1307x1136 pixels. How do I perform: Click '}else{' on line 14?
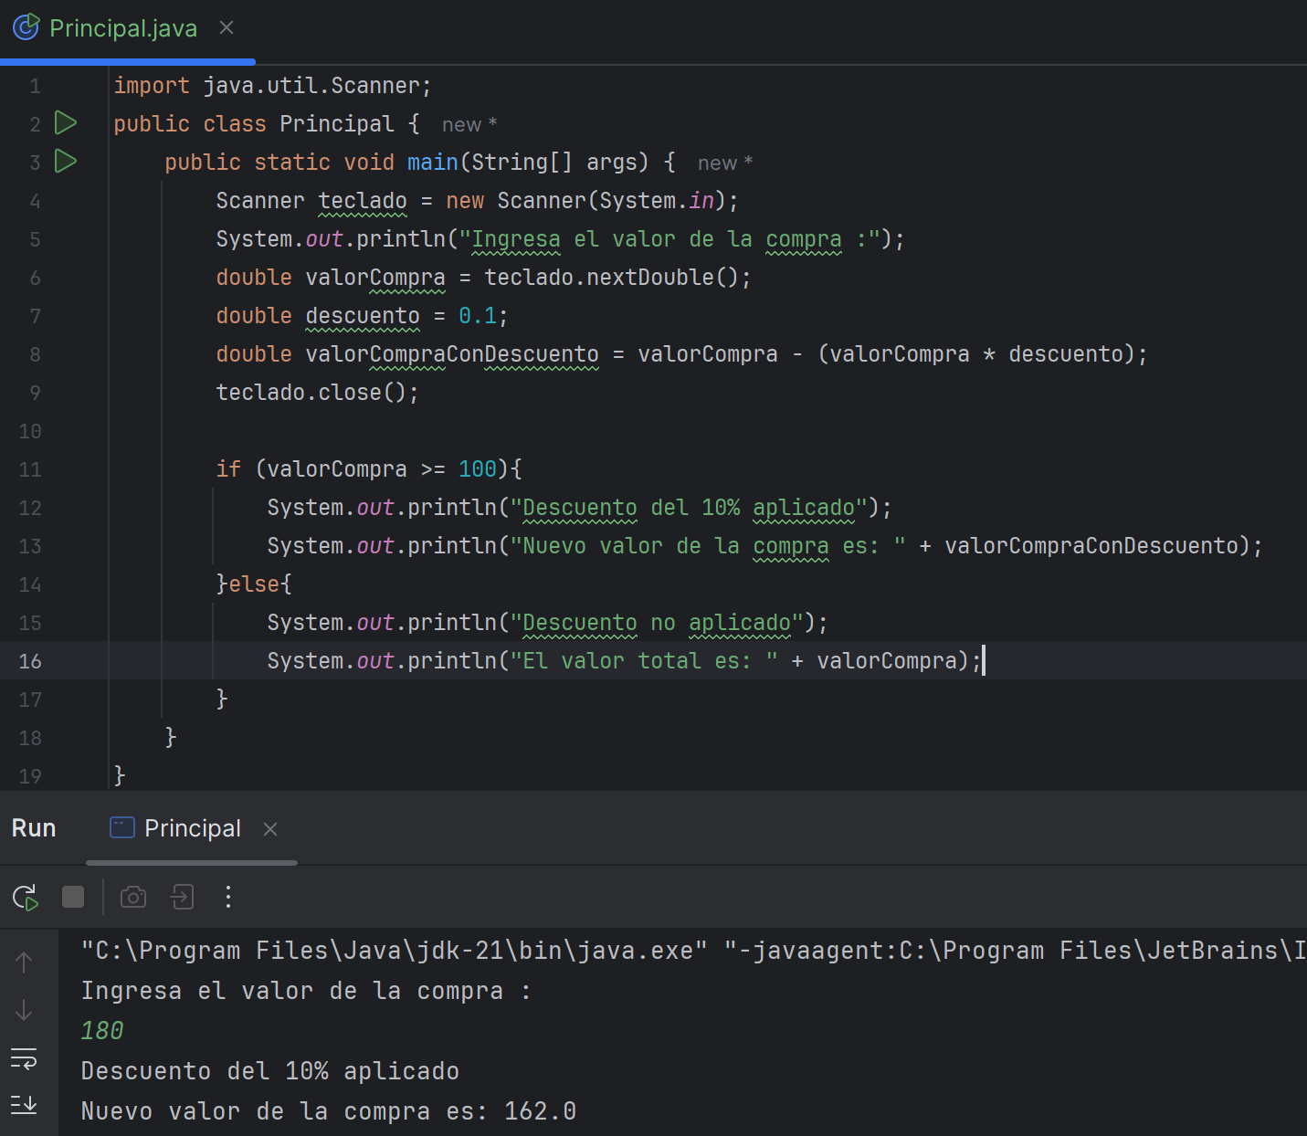(x=254, y=584)
